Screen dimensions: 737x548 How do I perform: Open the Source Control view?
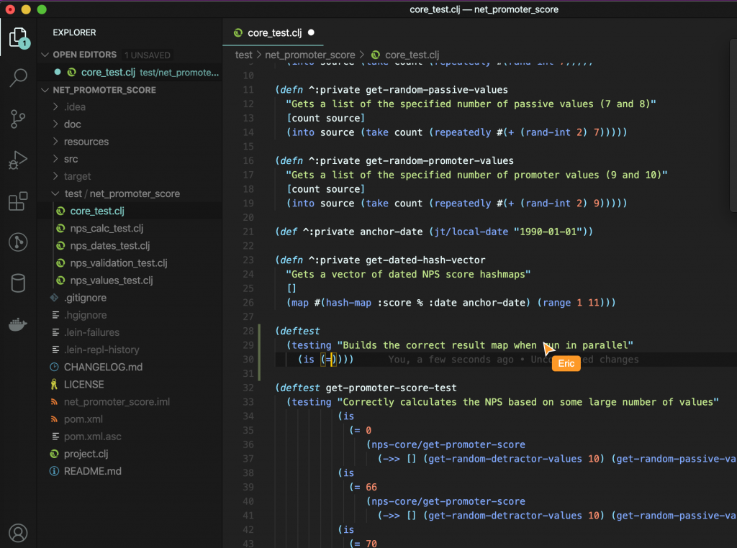[x=18, y=119]
